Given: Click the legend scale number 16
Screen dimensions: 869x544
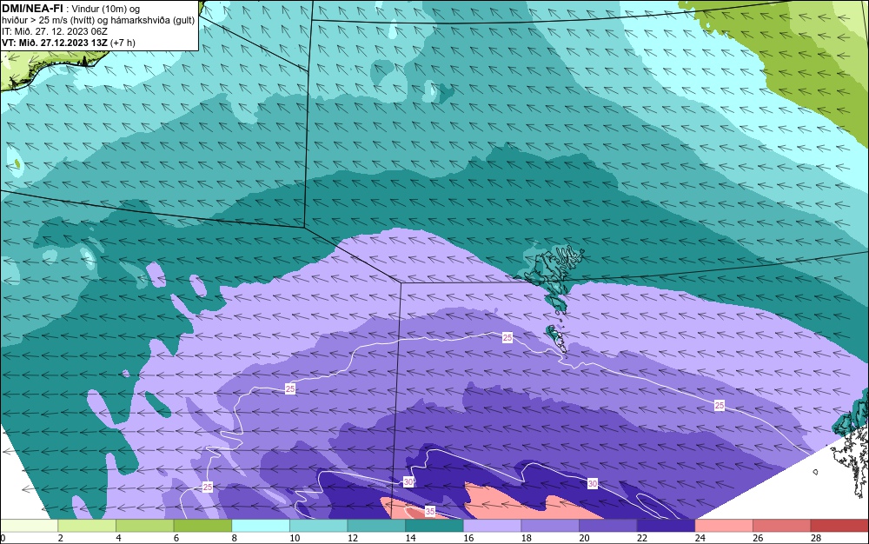Looking at the screenshot, I should 468,538.
